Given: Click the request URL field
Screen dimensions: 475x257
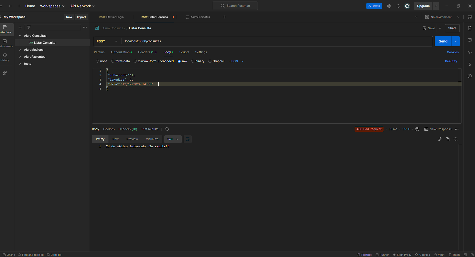Looking at the screenshot, I should (277, 41).
